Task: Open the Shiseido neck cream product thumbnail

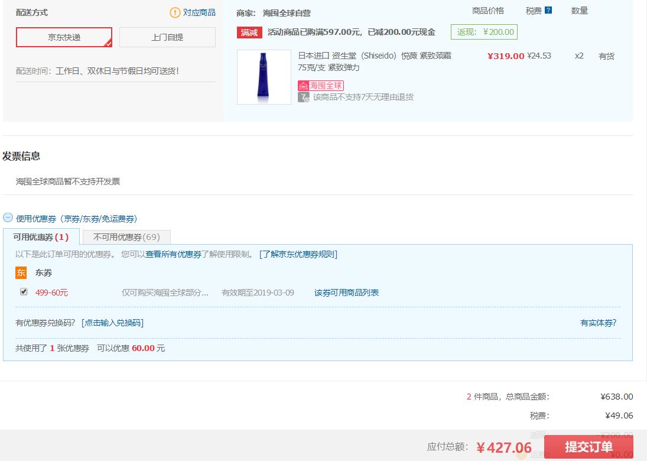Action: click(264, 77)
